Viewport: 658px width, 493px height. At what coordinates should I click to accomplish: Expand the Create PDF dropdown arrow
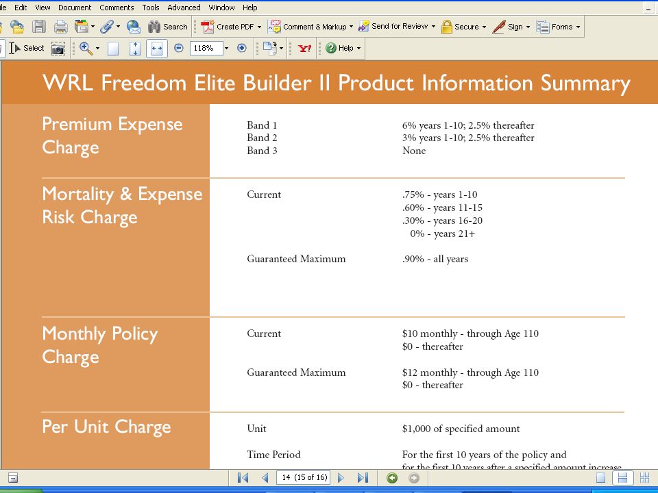click(259, 27)
